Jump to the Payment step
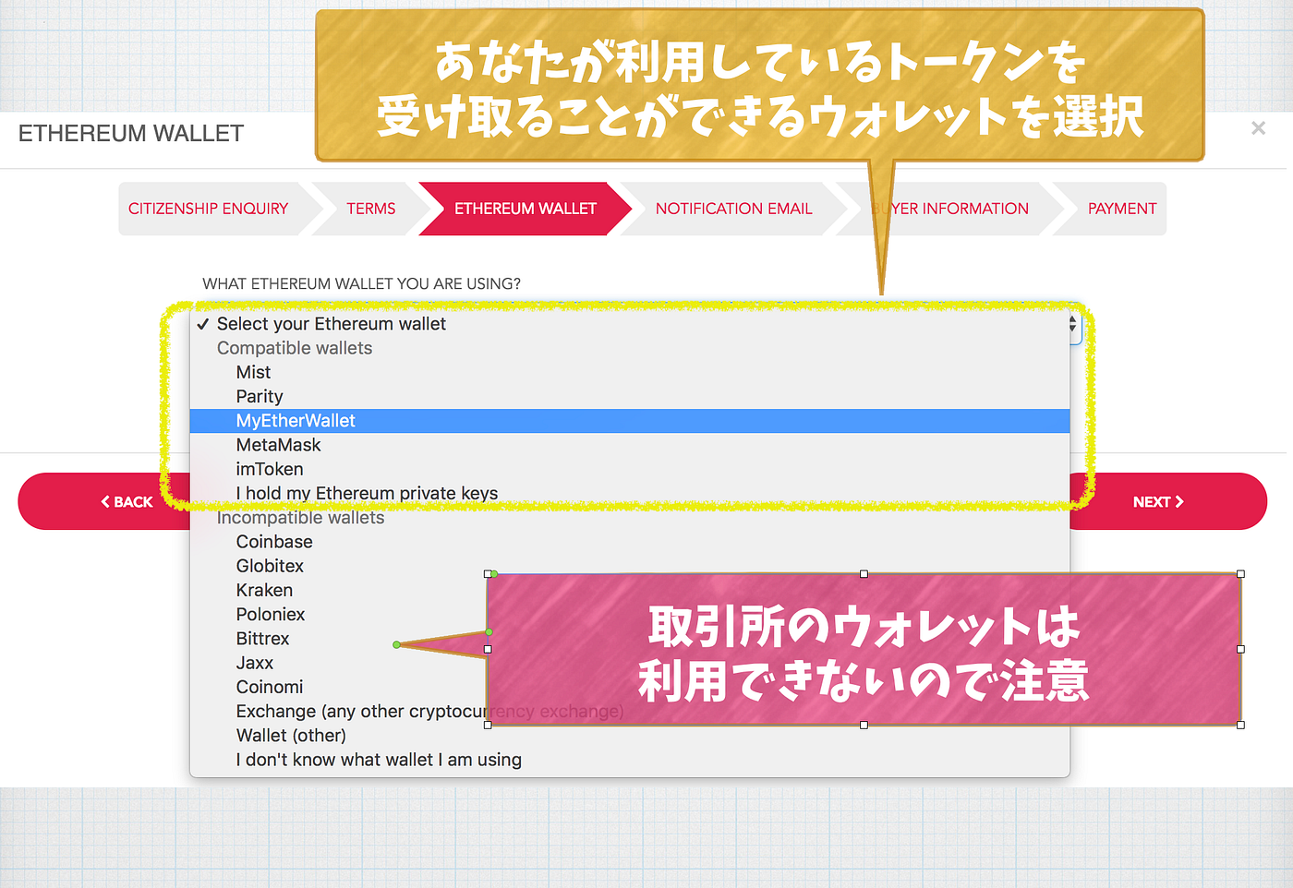This screenshot has height=888, width=1293. click(x=1121, y=209)
